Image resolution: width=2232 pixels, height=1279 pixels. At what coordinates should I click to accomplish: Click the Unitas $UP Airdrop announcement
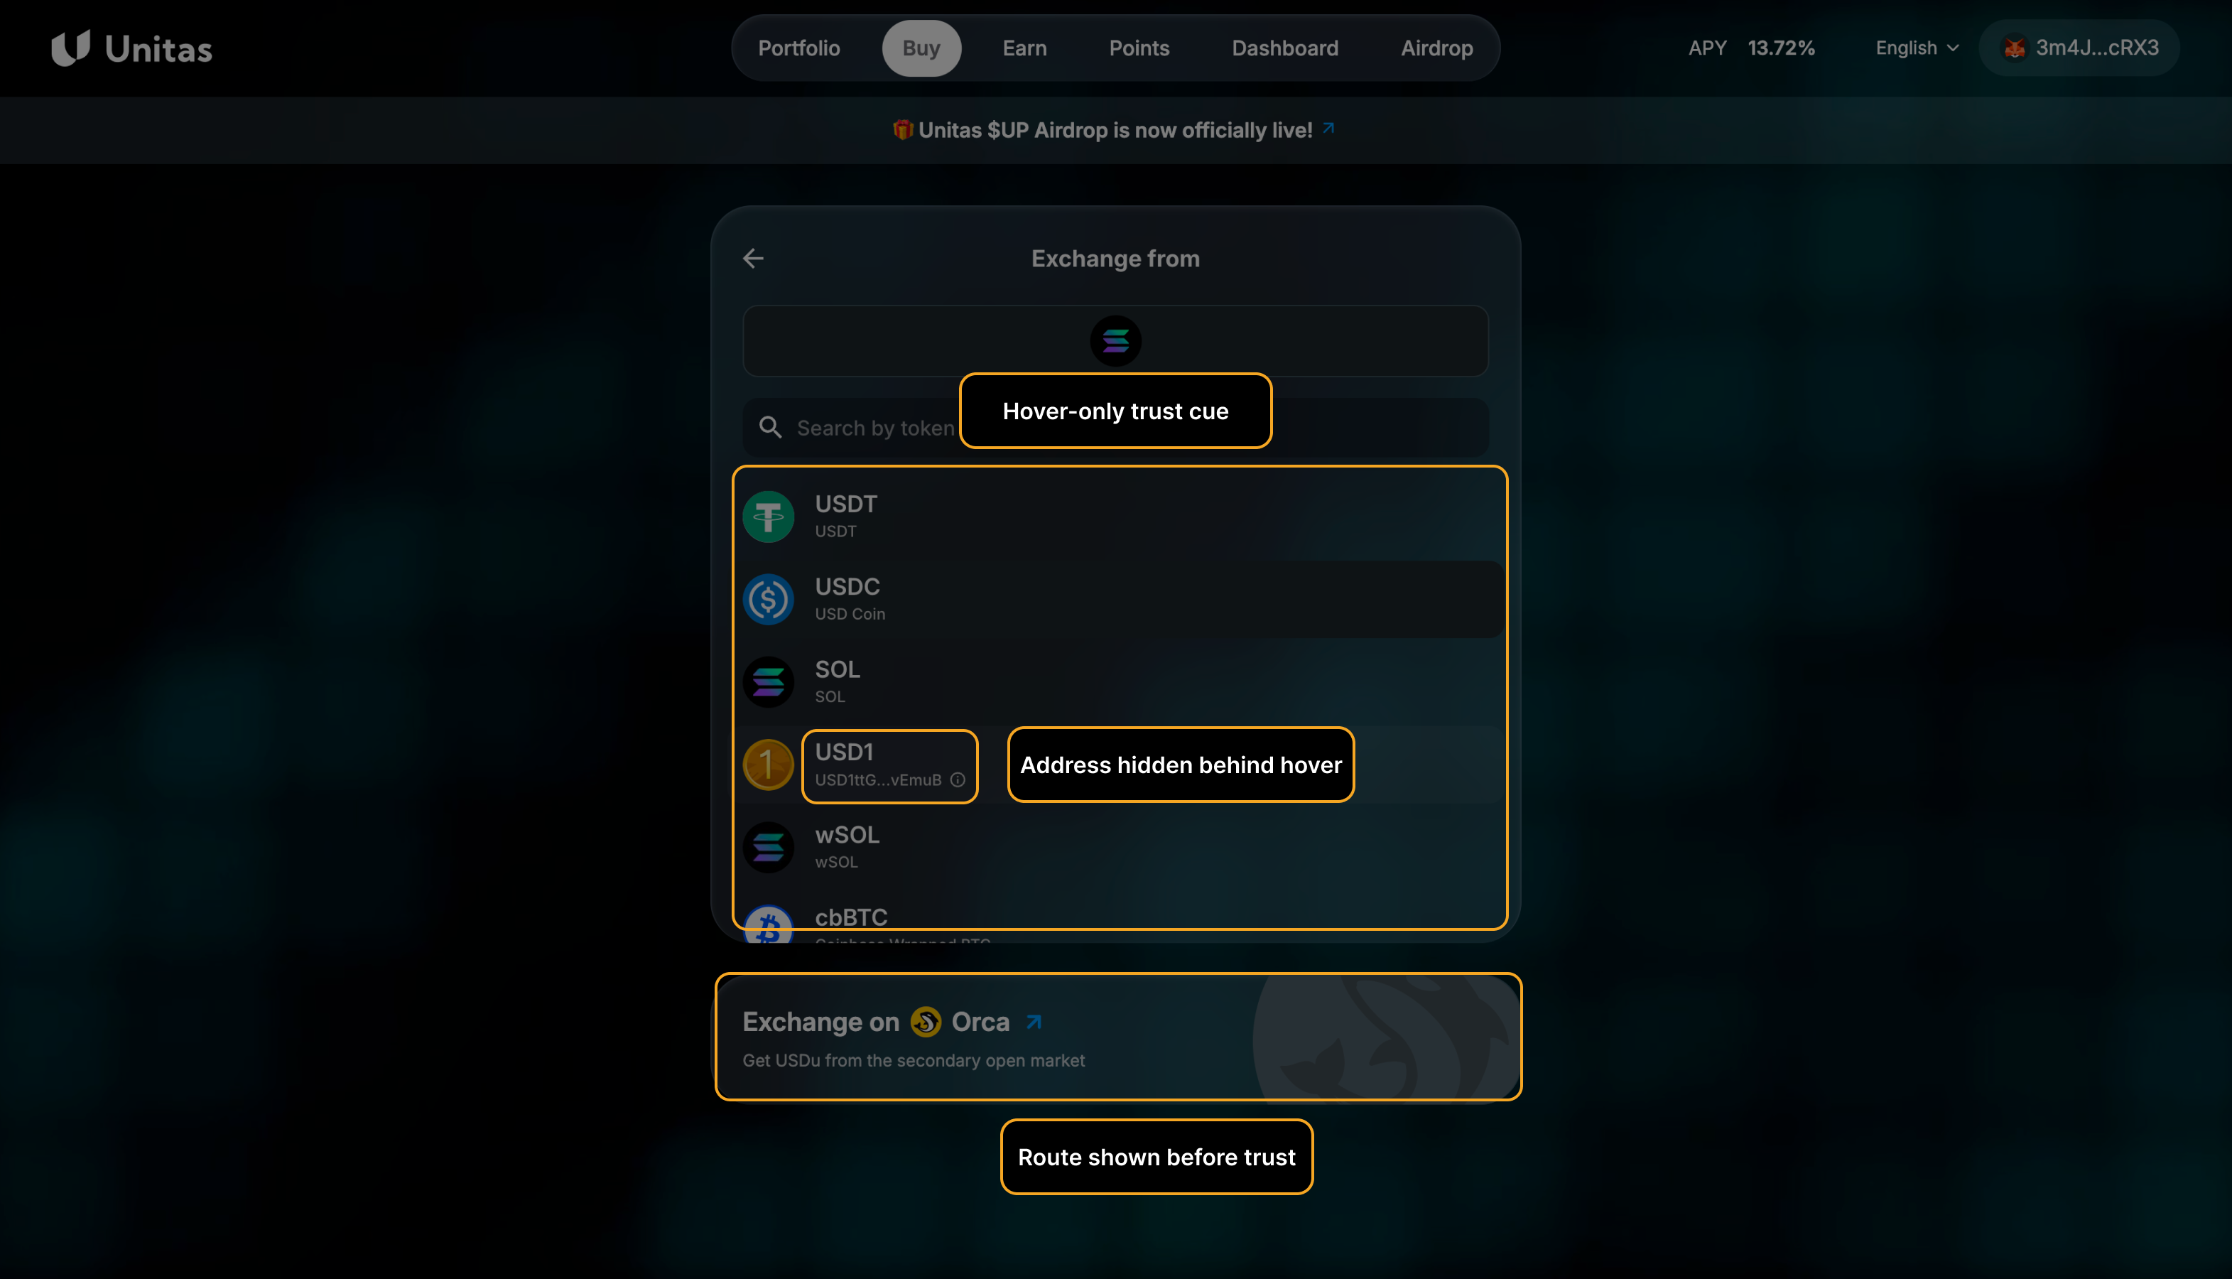coord(1115,130)
